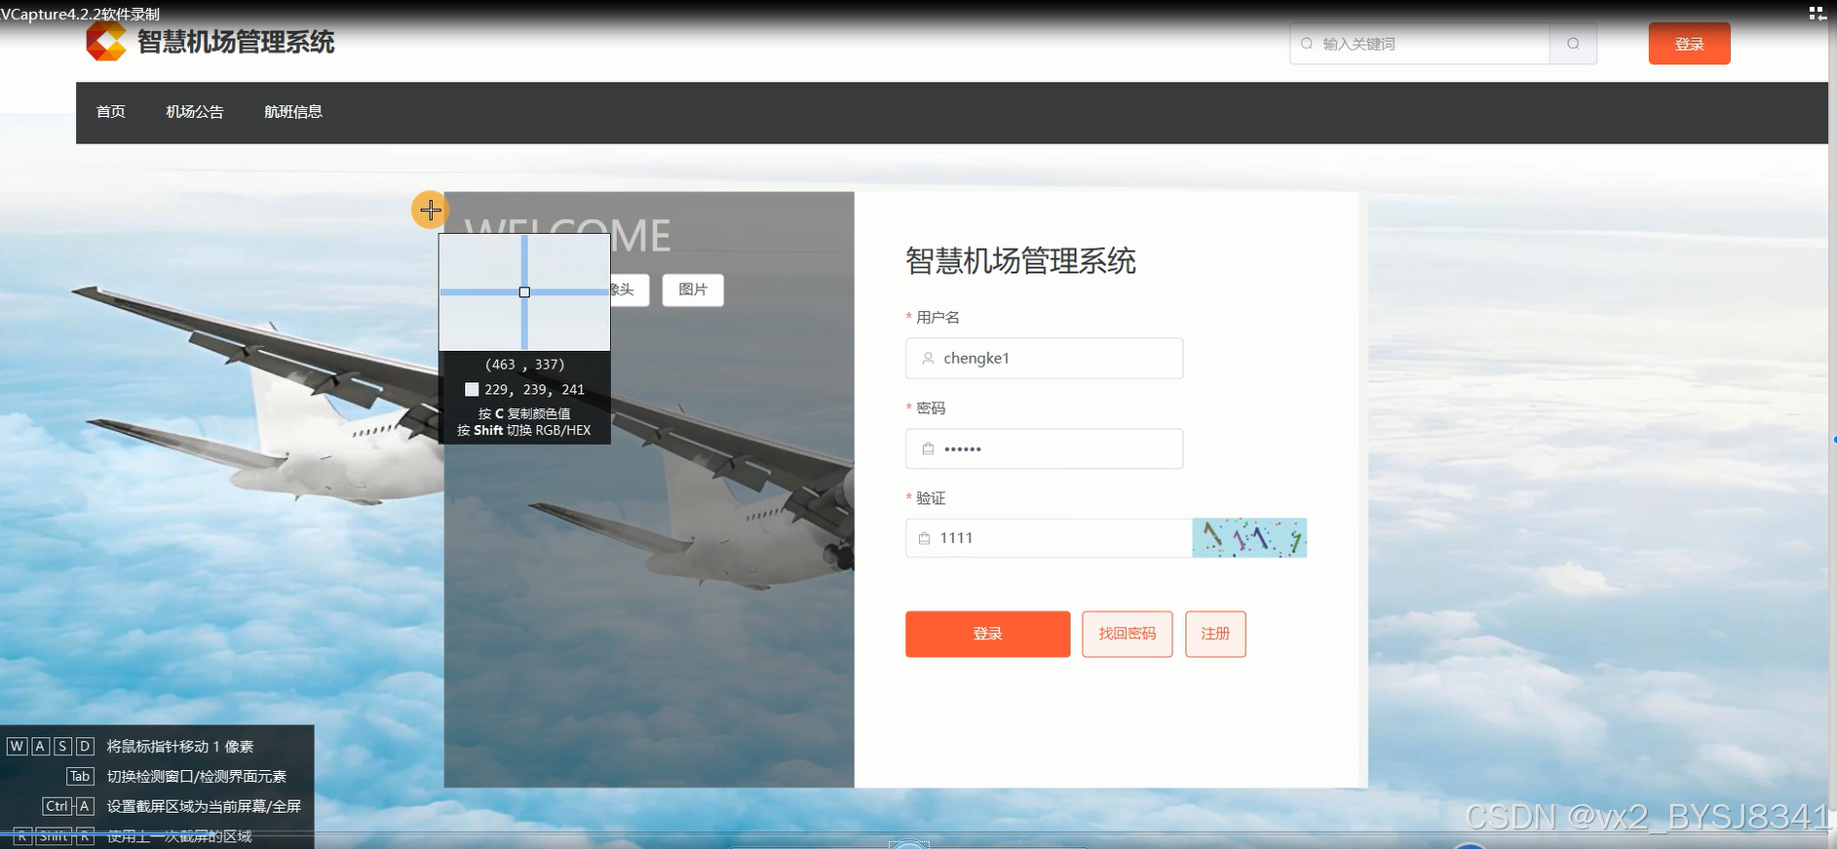Click the 按 Shift 切换 RGB/HEX hint text
This screenshot has height=849, width=1837.
[x=524, y=430]
